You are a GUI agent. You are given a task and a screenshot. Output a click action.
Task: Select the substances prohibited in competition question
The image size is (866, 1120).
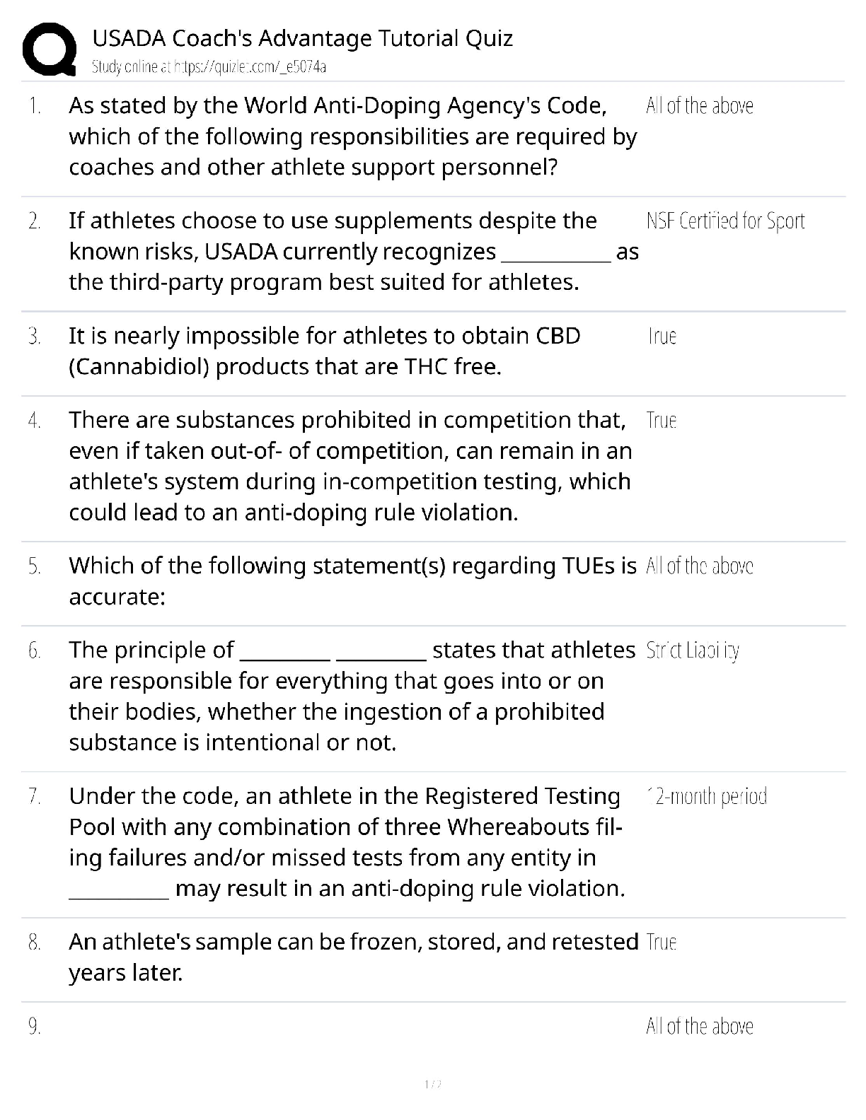pyautogui.click(x=350, y=466)
